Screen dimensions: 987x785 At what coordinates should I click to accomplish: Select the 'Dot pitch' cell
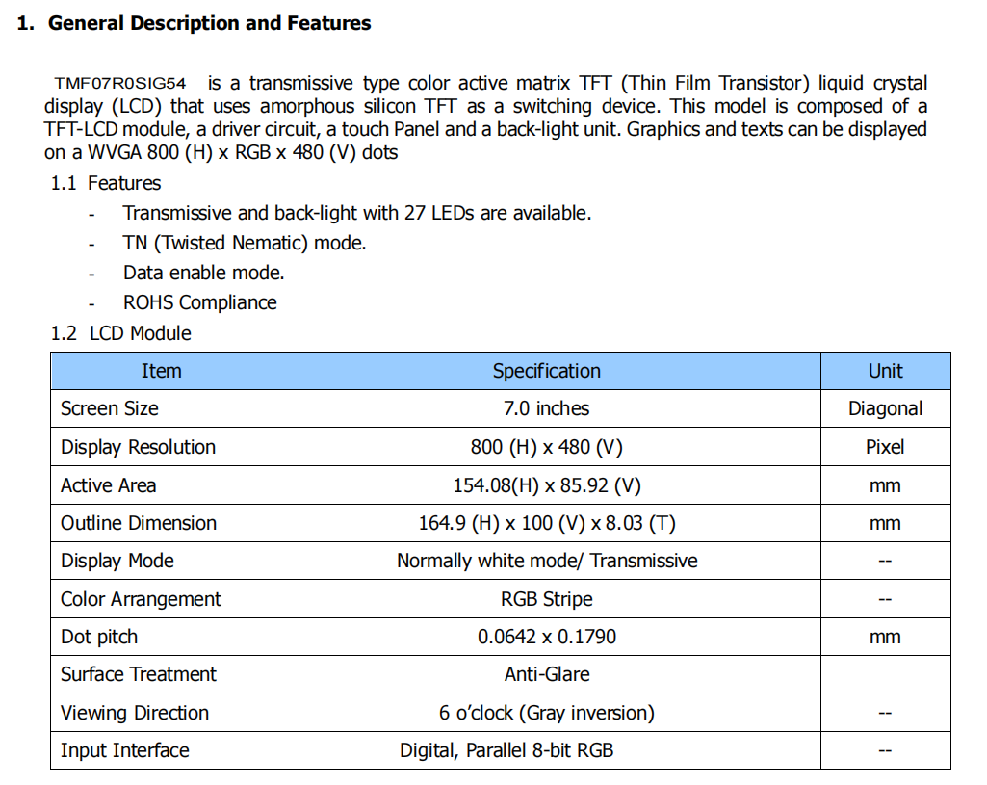tap(162, 637)
